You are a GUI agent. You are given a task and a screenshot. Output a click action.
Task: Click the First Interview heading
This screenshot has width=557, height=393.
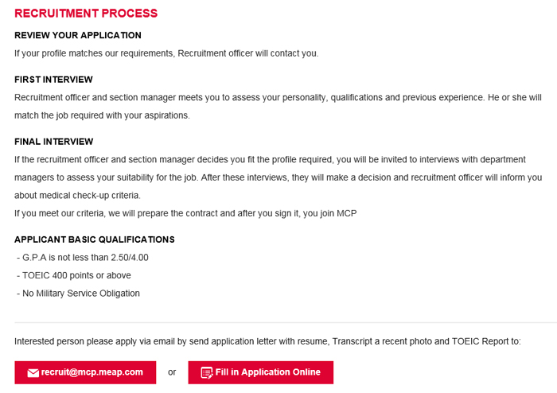[x=53, y=80]
